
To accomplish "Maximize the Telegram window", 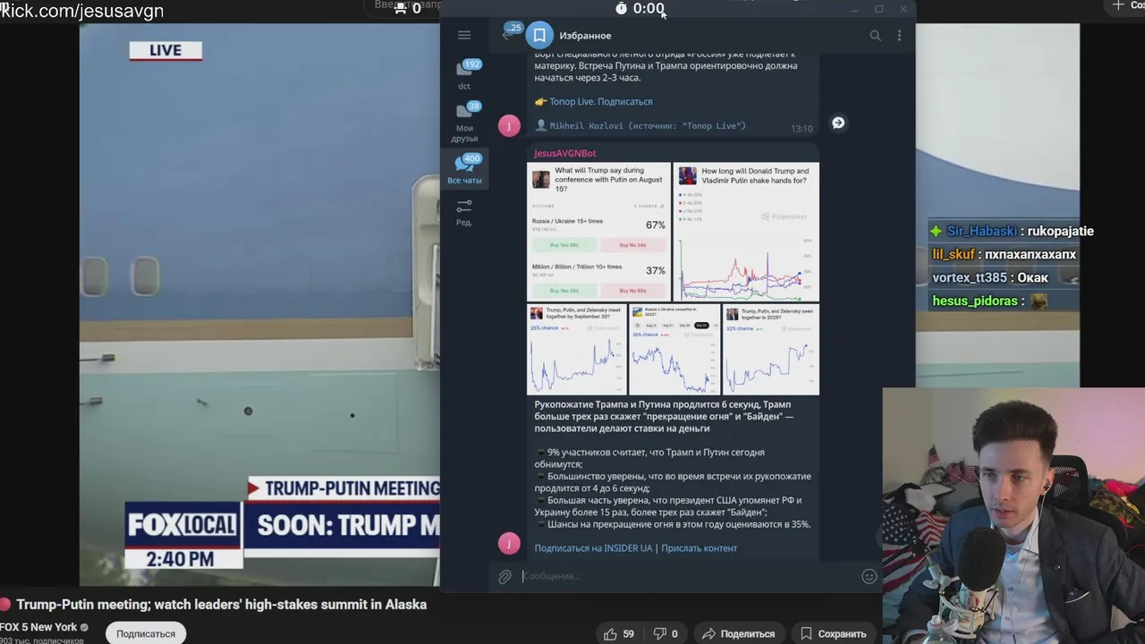I will point(878,9).
